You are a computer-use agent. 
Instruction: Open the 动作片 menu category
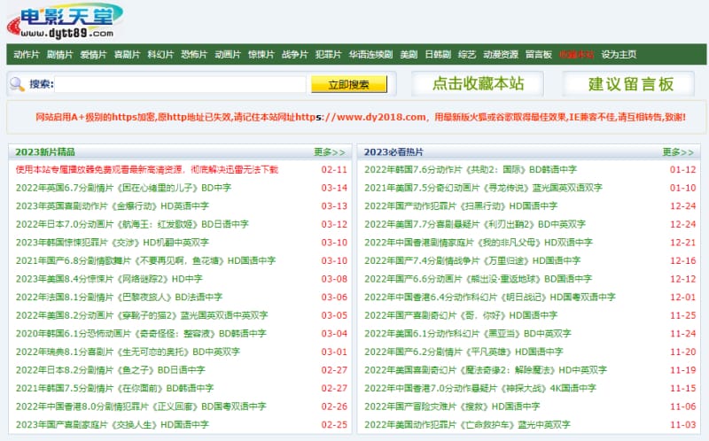27,55
